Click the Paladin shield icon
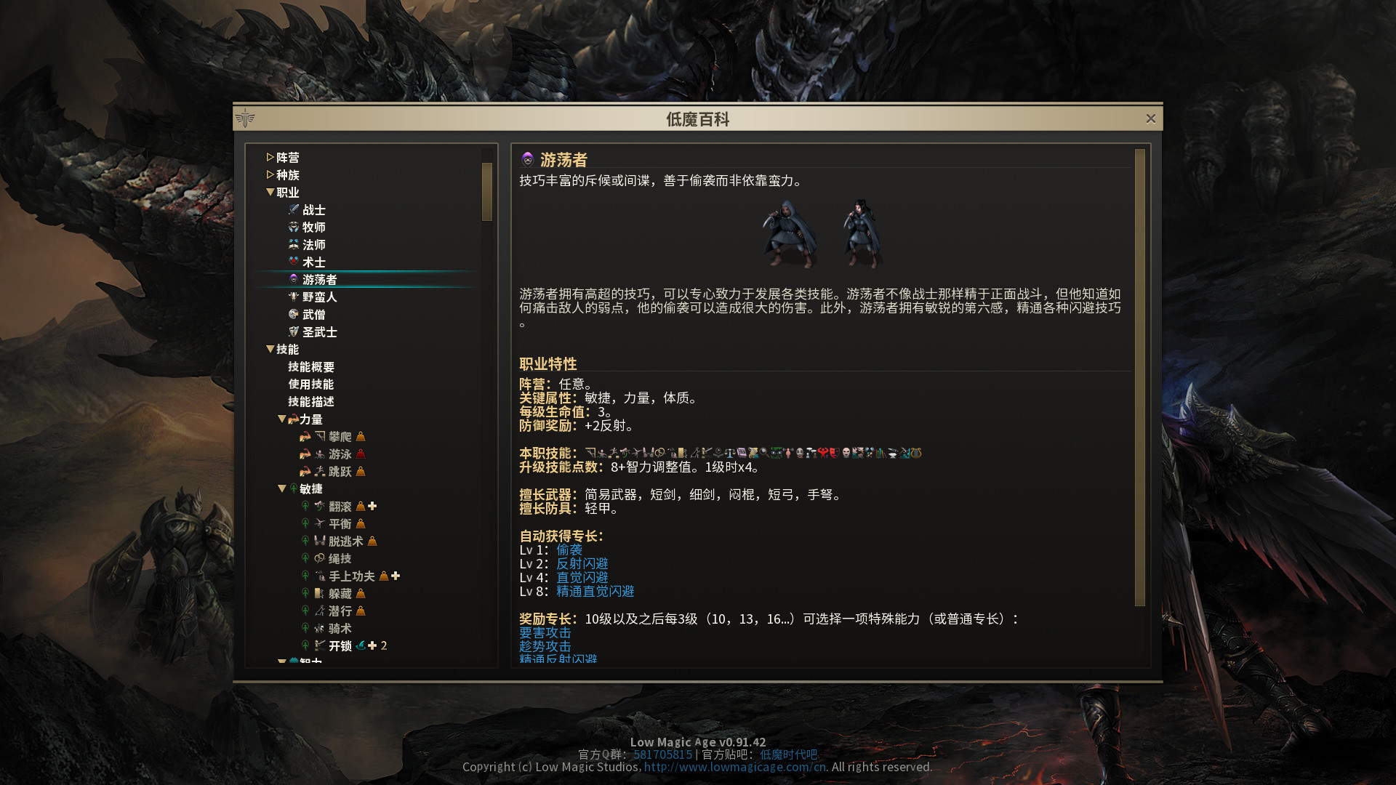The image size is (1396, 785). tap(294, 331)
